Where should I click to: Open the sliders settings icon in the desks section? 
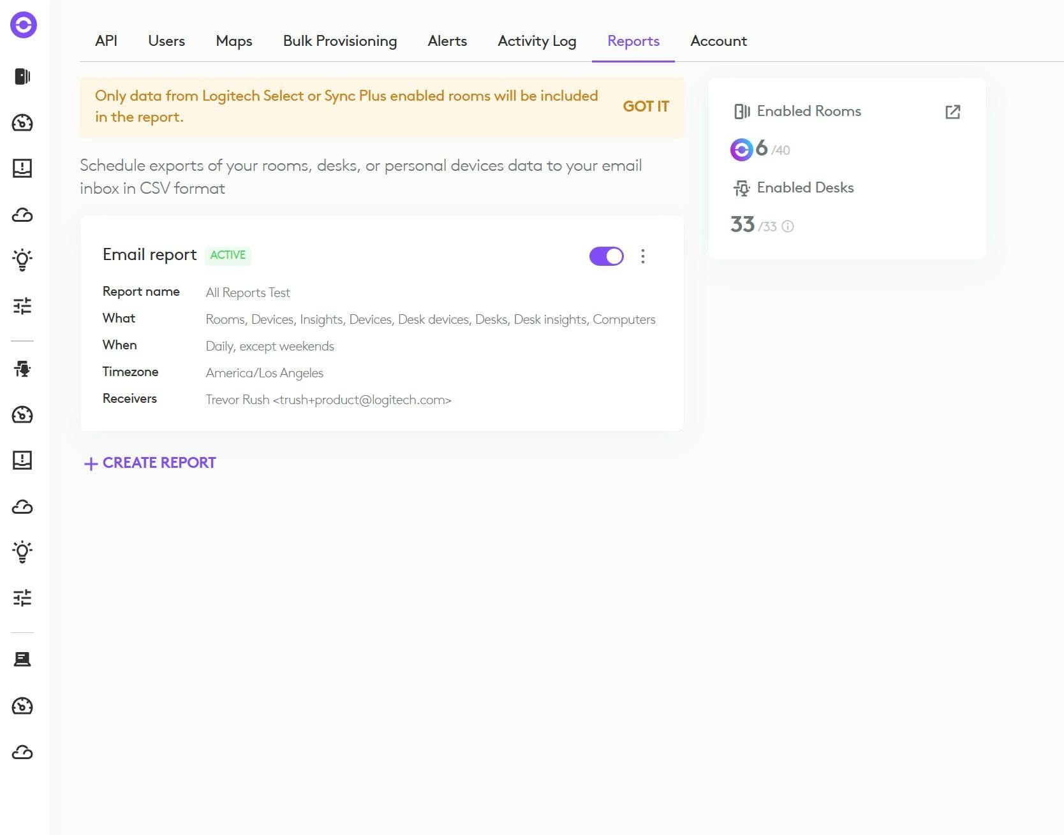click(x=22, y=598)
